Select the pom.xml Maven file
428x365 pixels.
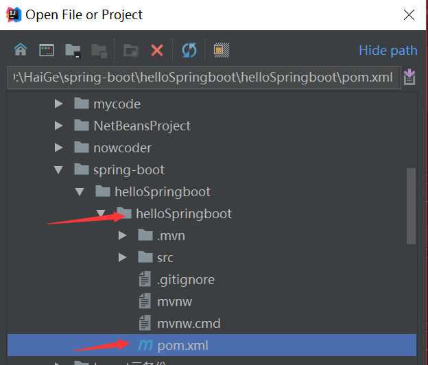pos(182,345)
